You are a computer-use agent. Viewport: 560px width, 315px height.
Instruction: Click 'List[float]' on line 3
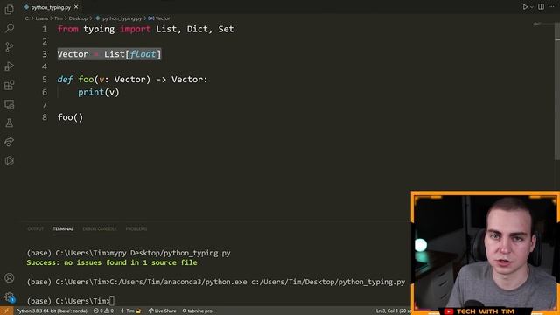(132, 54)
